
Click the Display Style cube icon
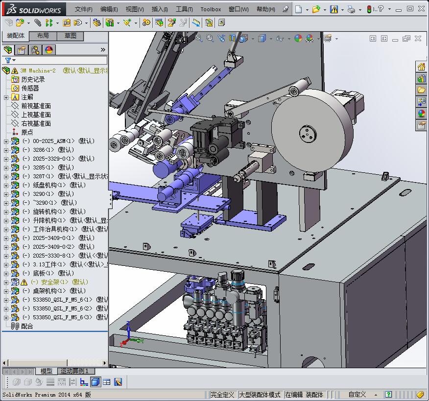262,38
